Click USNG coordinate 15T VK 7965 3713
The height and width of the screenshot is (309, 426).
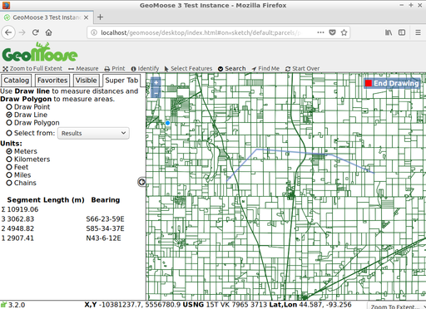pyautogui.click(x=236, y=305)
